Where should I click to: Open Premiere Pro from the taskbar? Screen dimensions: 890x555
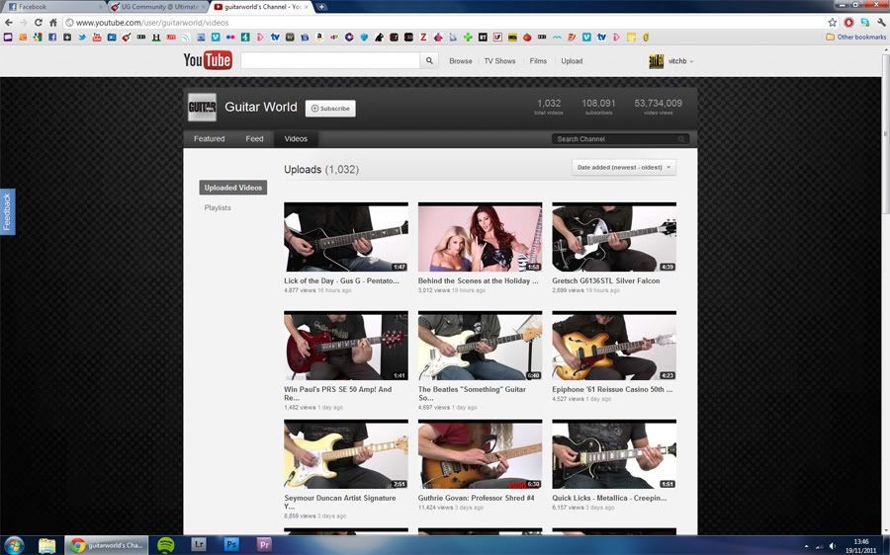tap(264, 545)
